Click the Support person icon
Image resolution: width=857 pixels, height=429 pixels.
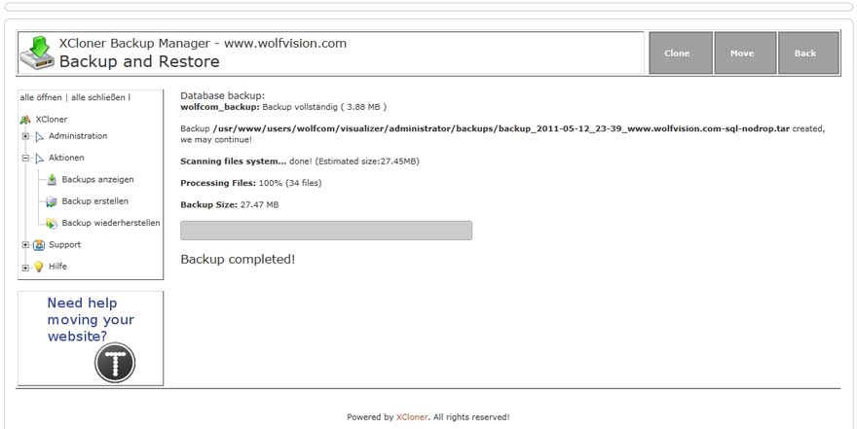[39, 245]
